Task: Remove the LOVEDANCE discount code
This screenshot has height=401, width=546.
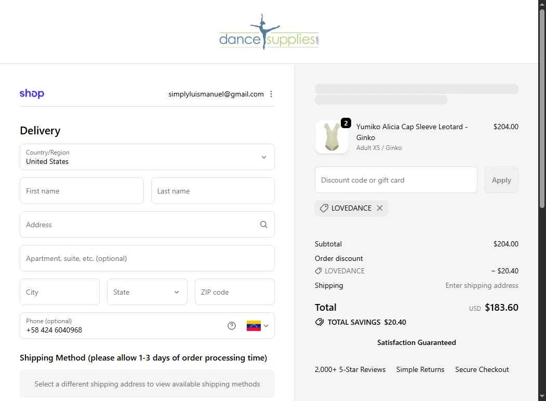Action: [380, 208]
